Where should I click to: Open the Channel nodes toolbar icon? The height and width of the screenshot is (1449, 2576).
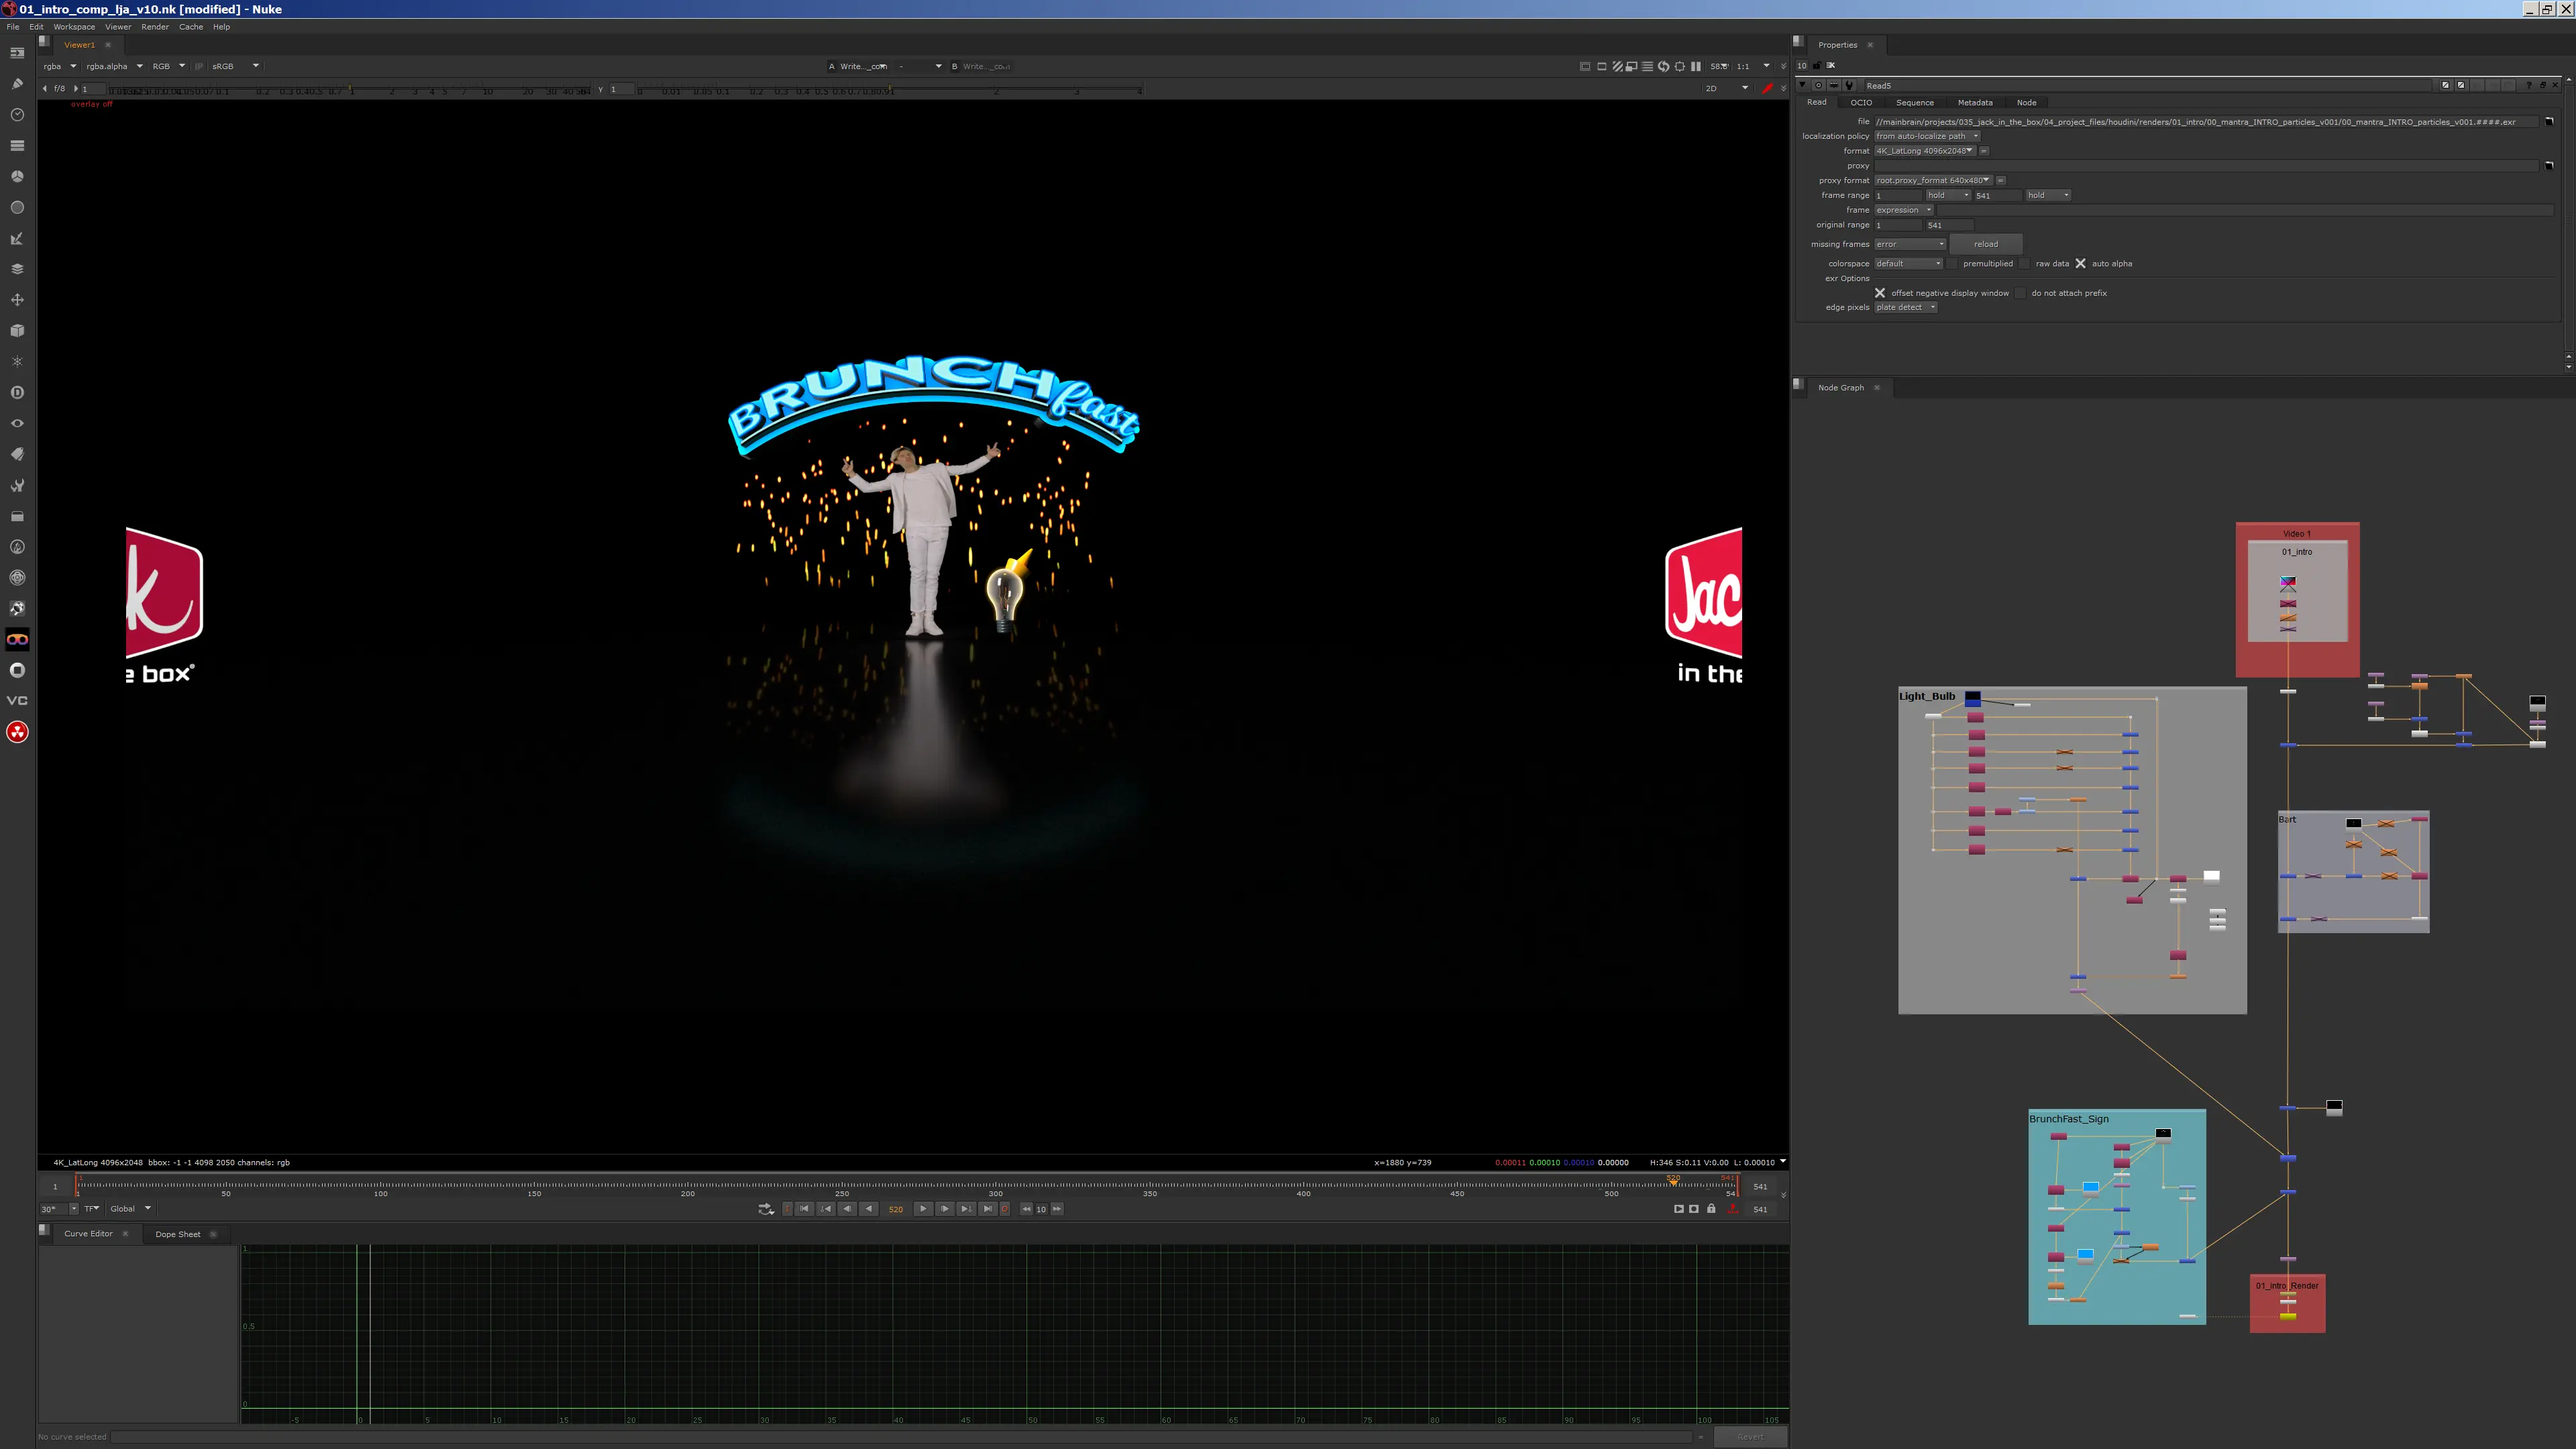17,145
